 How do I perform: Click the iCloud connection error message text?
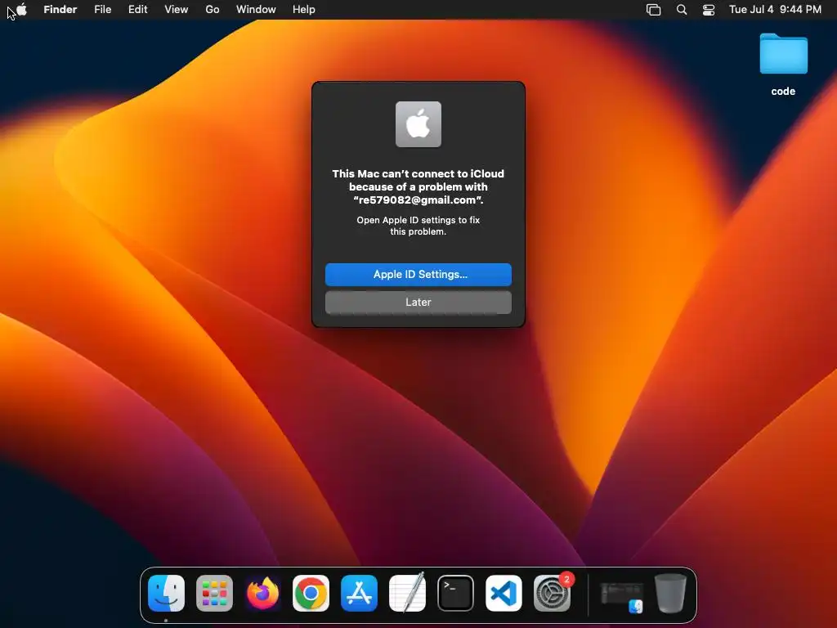[x=418, y=187]
